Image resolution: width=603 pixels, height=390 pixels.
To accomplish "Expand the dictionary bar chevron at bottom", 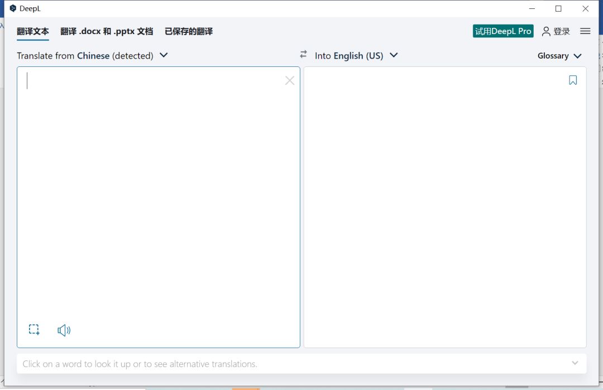I will [575, 363].
